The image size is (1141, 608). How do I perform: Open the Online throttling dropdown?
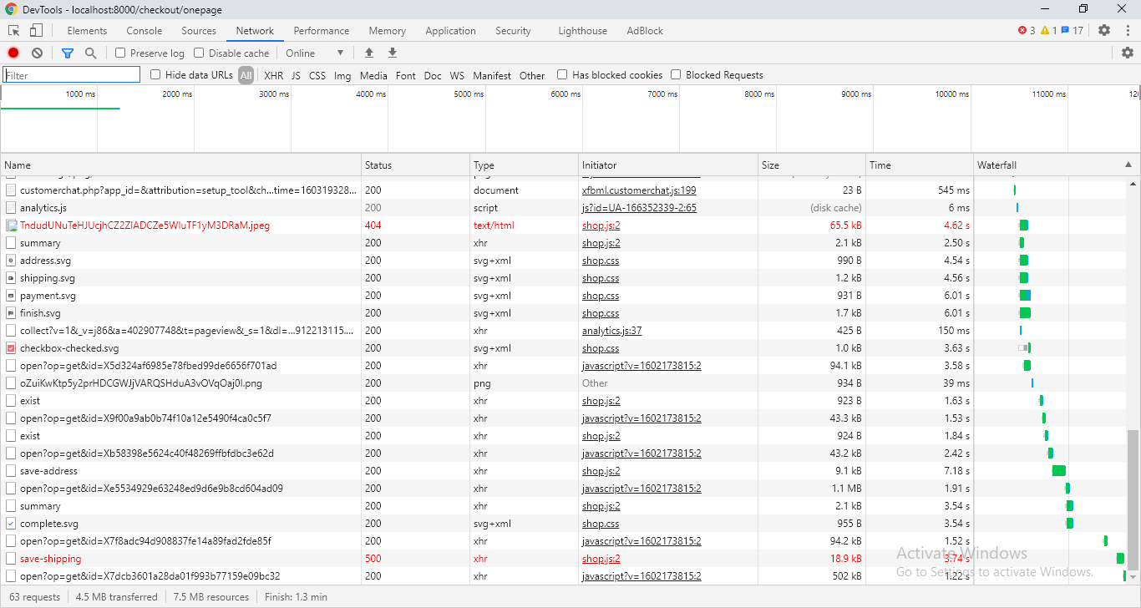(314, 53)
